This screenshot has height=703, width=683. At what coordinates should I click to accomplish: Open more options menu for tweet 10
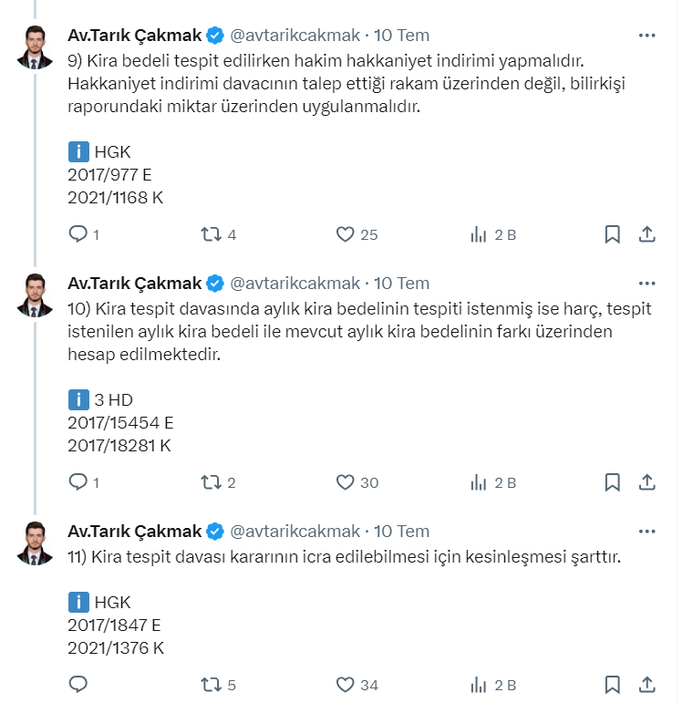coord(647,284)
